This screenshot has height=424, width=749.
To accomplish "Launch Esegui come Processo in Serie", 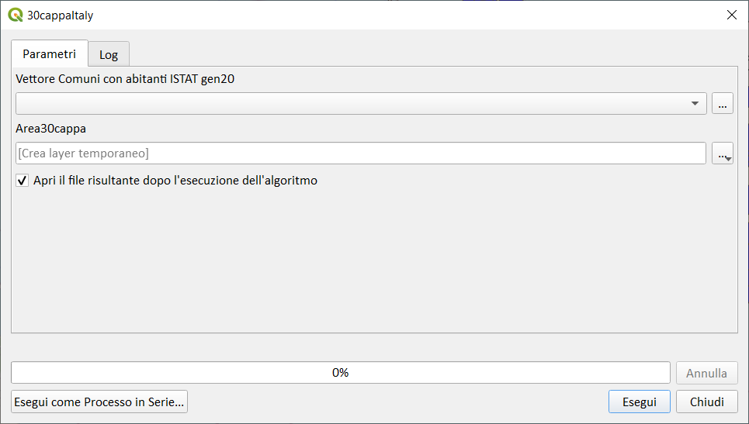I will (99, 402).
